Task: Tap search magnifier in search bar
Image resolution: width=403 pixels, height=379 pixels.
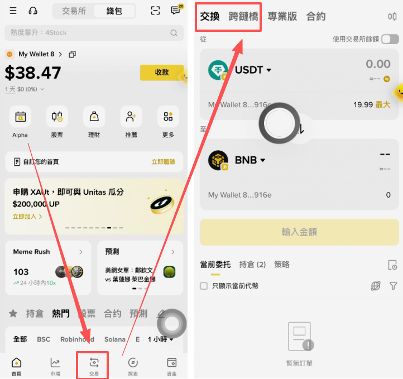Action: [174, 33]
